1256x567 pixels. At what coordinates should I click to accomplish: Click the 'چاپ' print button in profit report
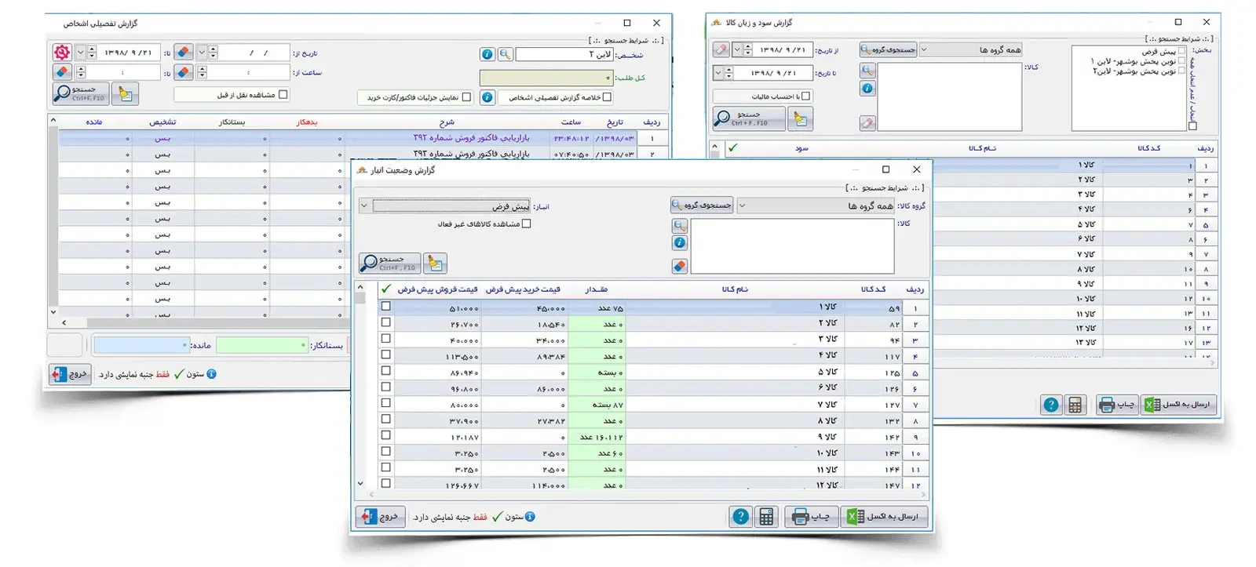[1117, 405]
